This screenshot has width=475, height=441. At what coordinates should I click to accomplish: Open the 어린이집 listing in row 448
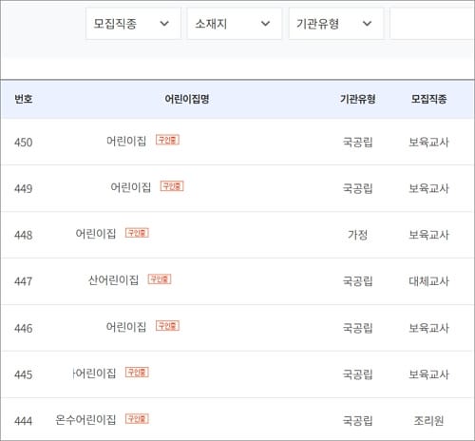pyautogui.click(x=96, y=234)
